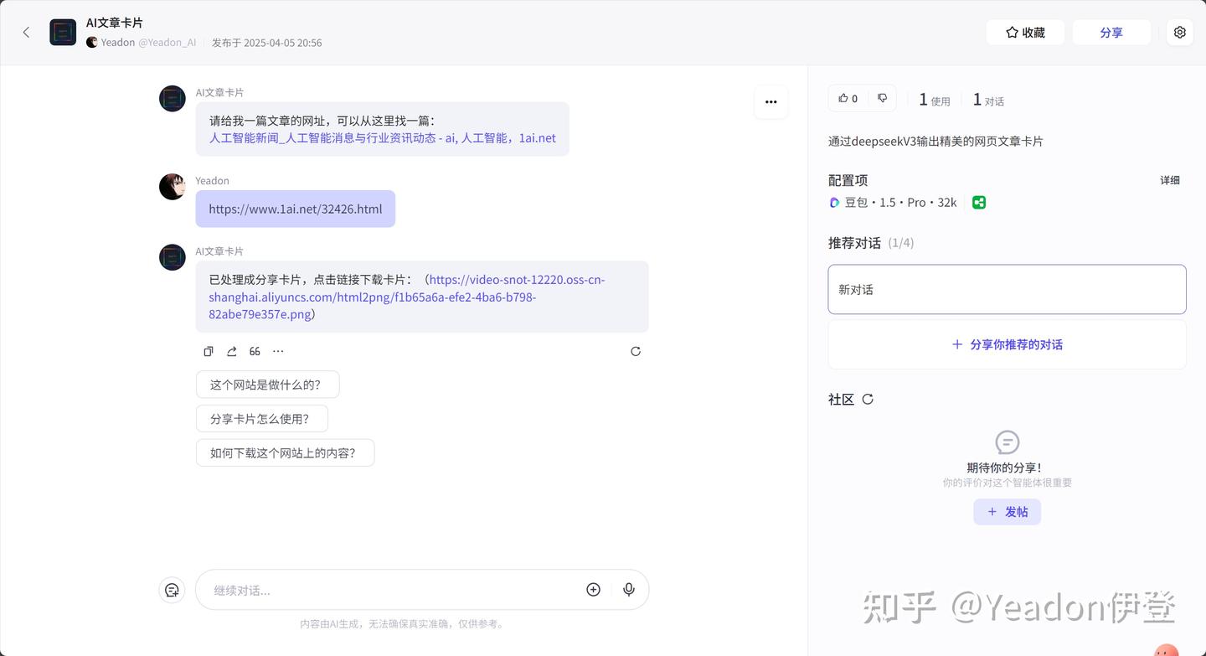Copy the share card reply
The image size is (1206, 656).
click(209, 352)
